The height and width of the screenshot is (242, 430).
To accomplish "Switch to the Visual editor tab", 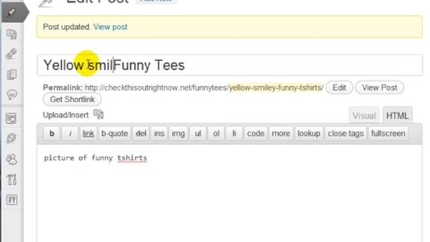I will 364,116.
